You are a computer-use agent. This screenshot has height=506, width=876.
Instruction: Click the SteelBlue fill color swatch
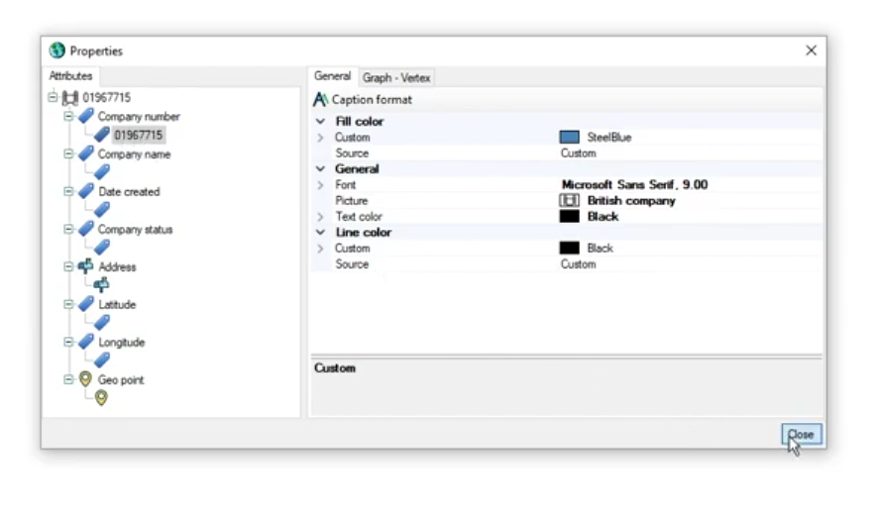point(569,138)
